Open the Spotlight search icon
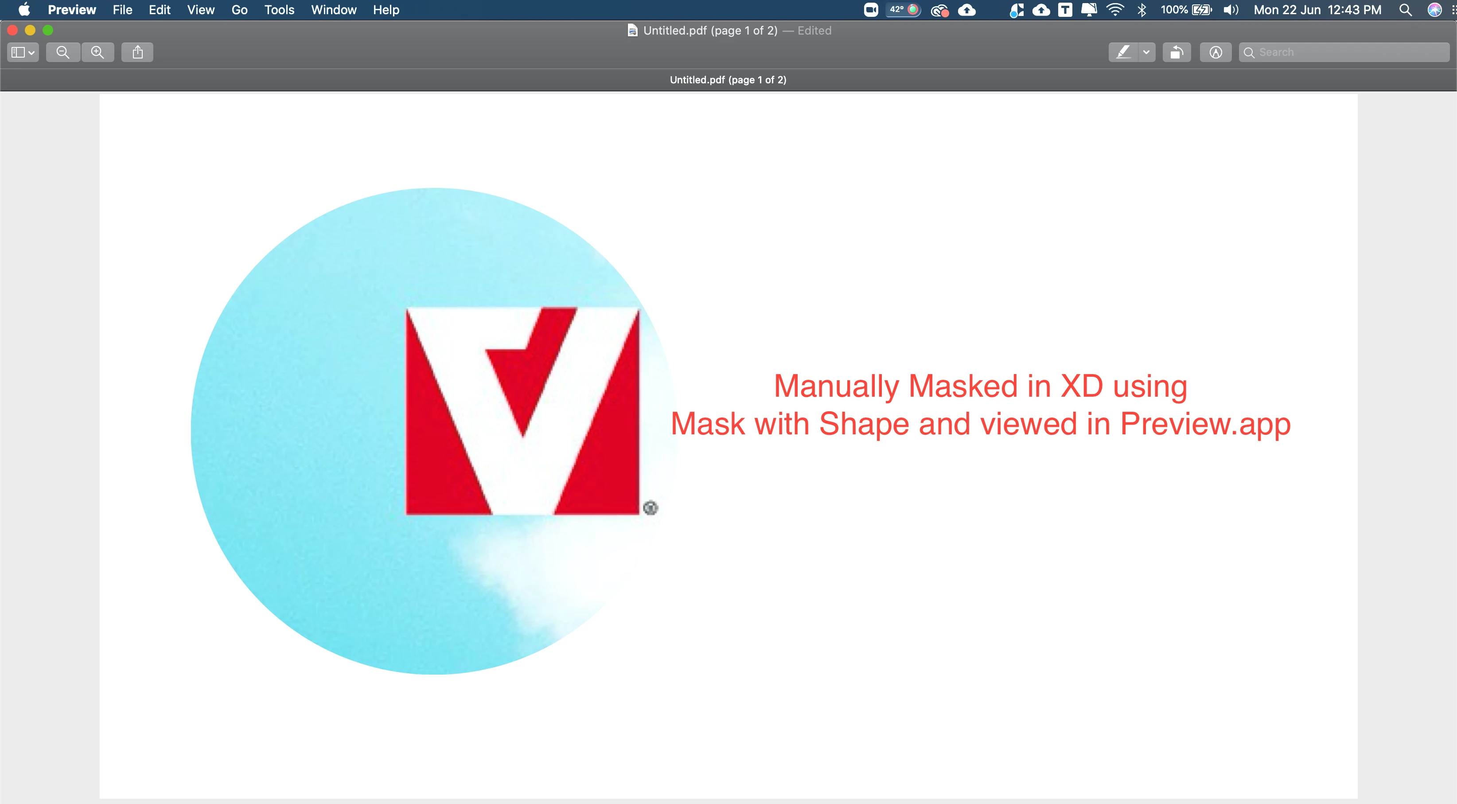The height and width of the screenshot is (804, 1457). click(1406, 10)
